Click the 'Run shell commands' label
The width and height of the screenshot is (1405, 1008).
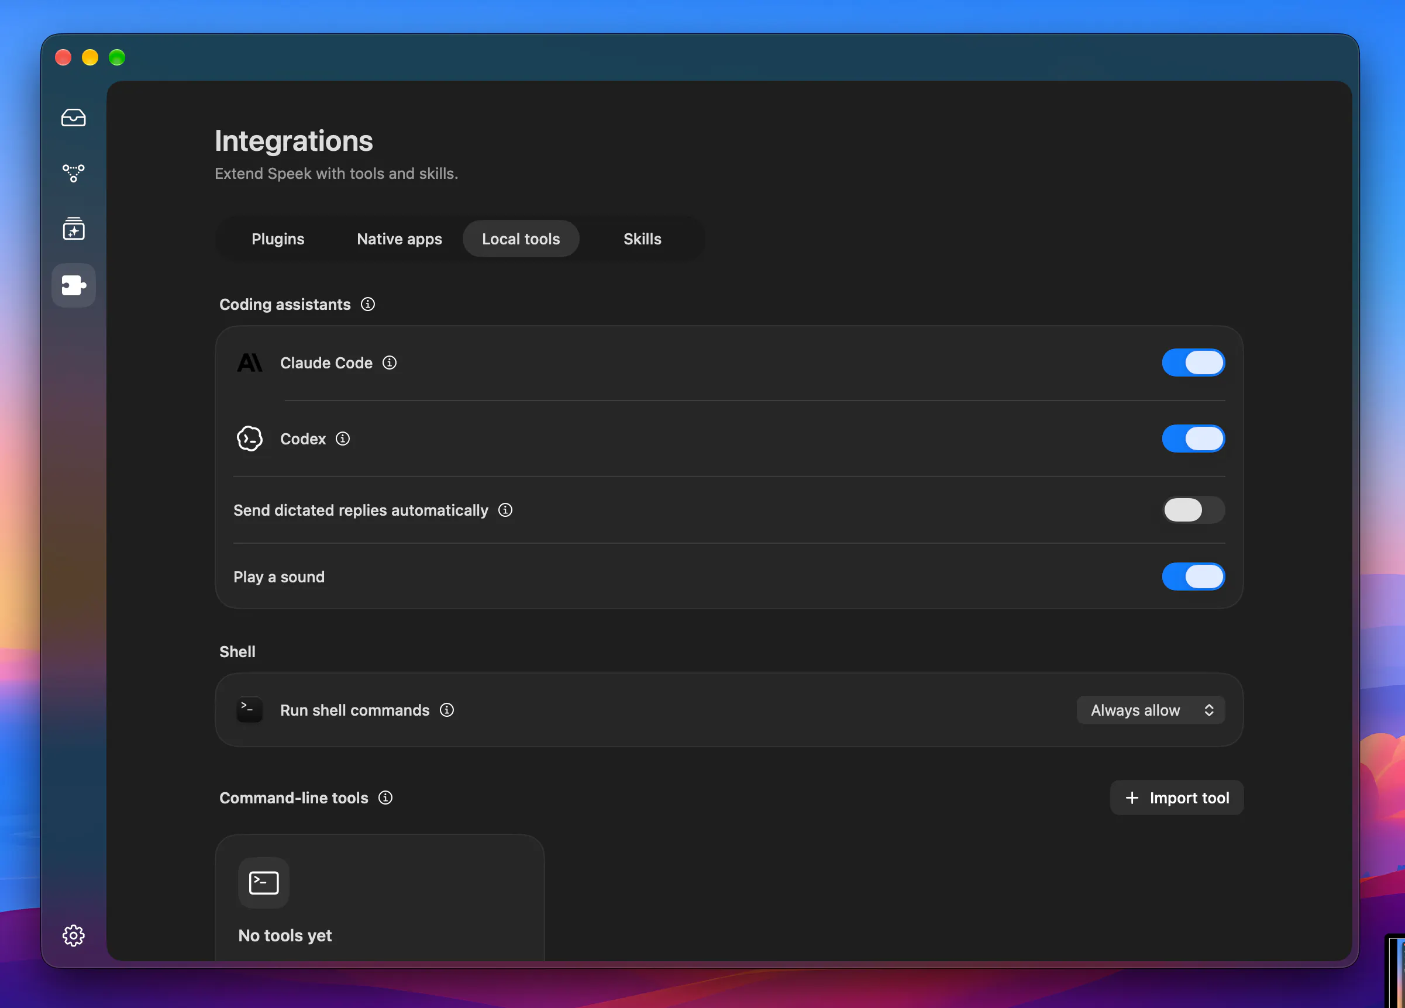tap(355, 710)
